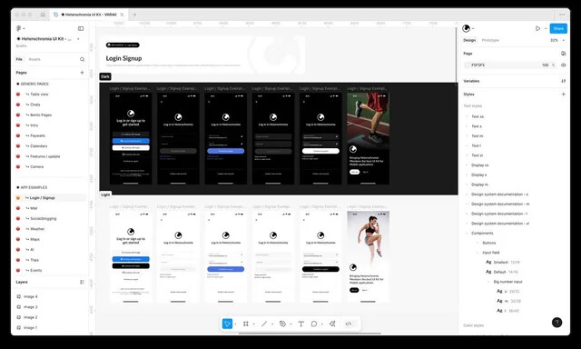This screenshot has width=581, height=349.
Task: Switch to the Assets tab
Action: point(34,59)
